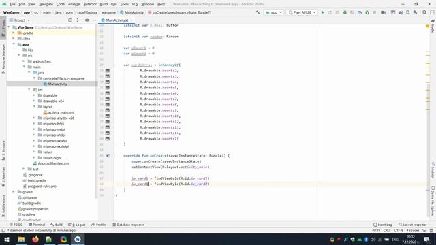Click the hearts2 drawable gutter preview
436x245 pixels.
108,71
